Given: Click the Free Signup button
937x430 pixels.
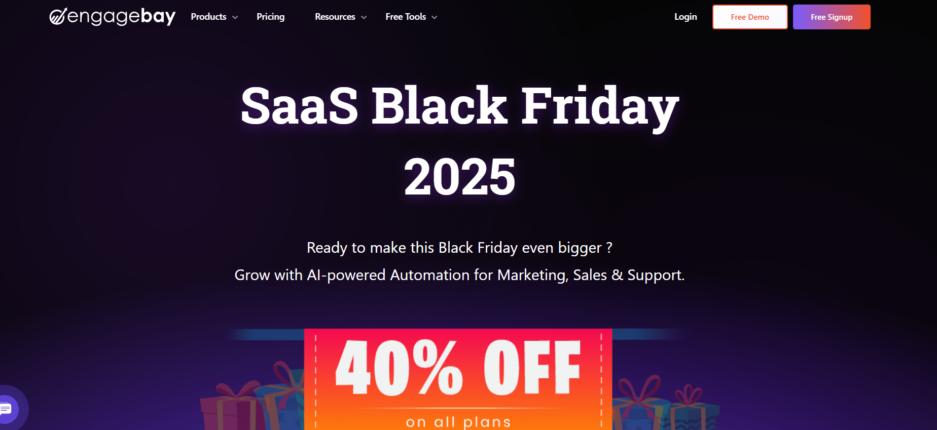Looking at the screenshot, I should coord(831,17).
